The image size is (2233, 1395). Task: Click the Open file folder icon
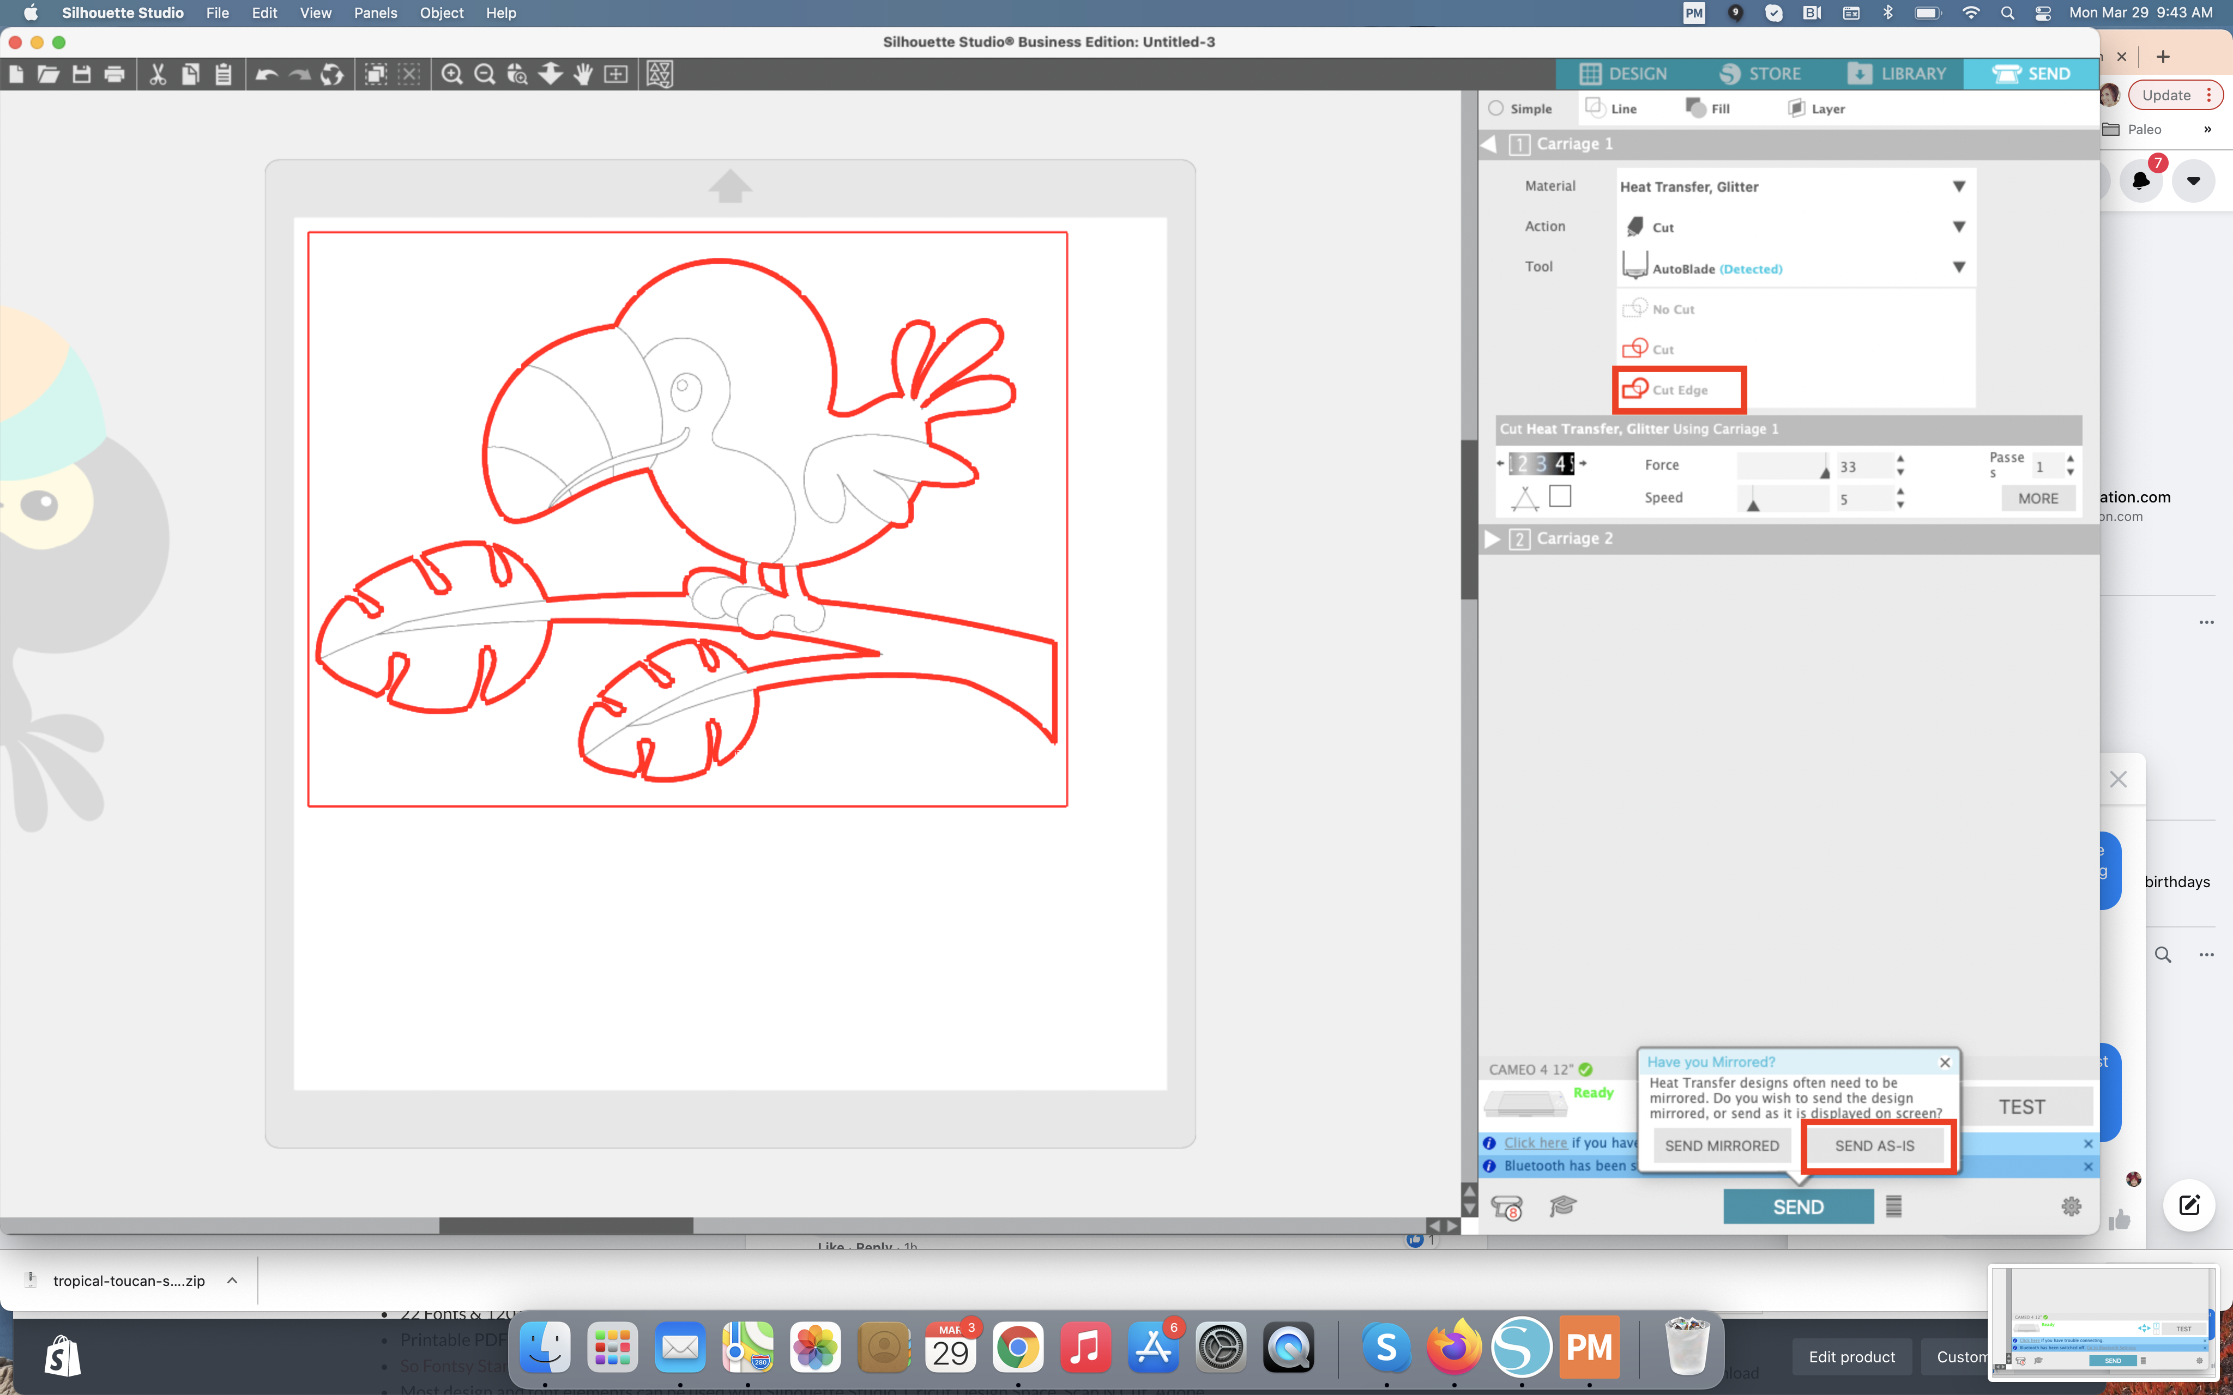(48, 74)
